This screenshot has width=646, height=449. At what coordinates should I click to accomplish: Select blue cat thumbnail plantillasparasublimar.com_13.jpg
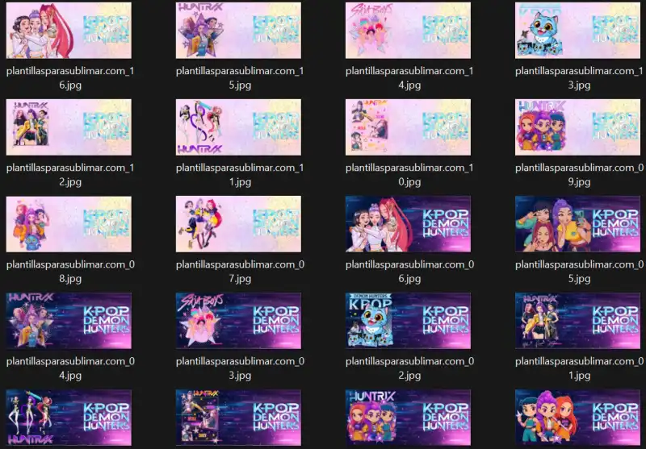pyautogui.click(x=577, y=31)
